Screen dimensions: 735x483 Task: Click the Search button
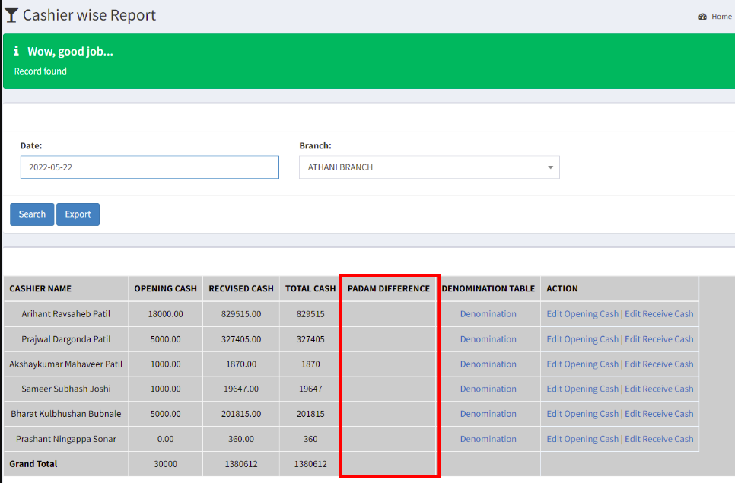pos(32,214)
